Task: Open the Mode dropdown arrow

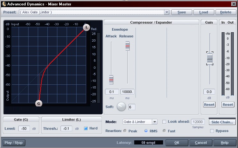Action: (155, 122)
